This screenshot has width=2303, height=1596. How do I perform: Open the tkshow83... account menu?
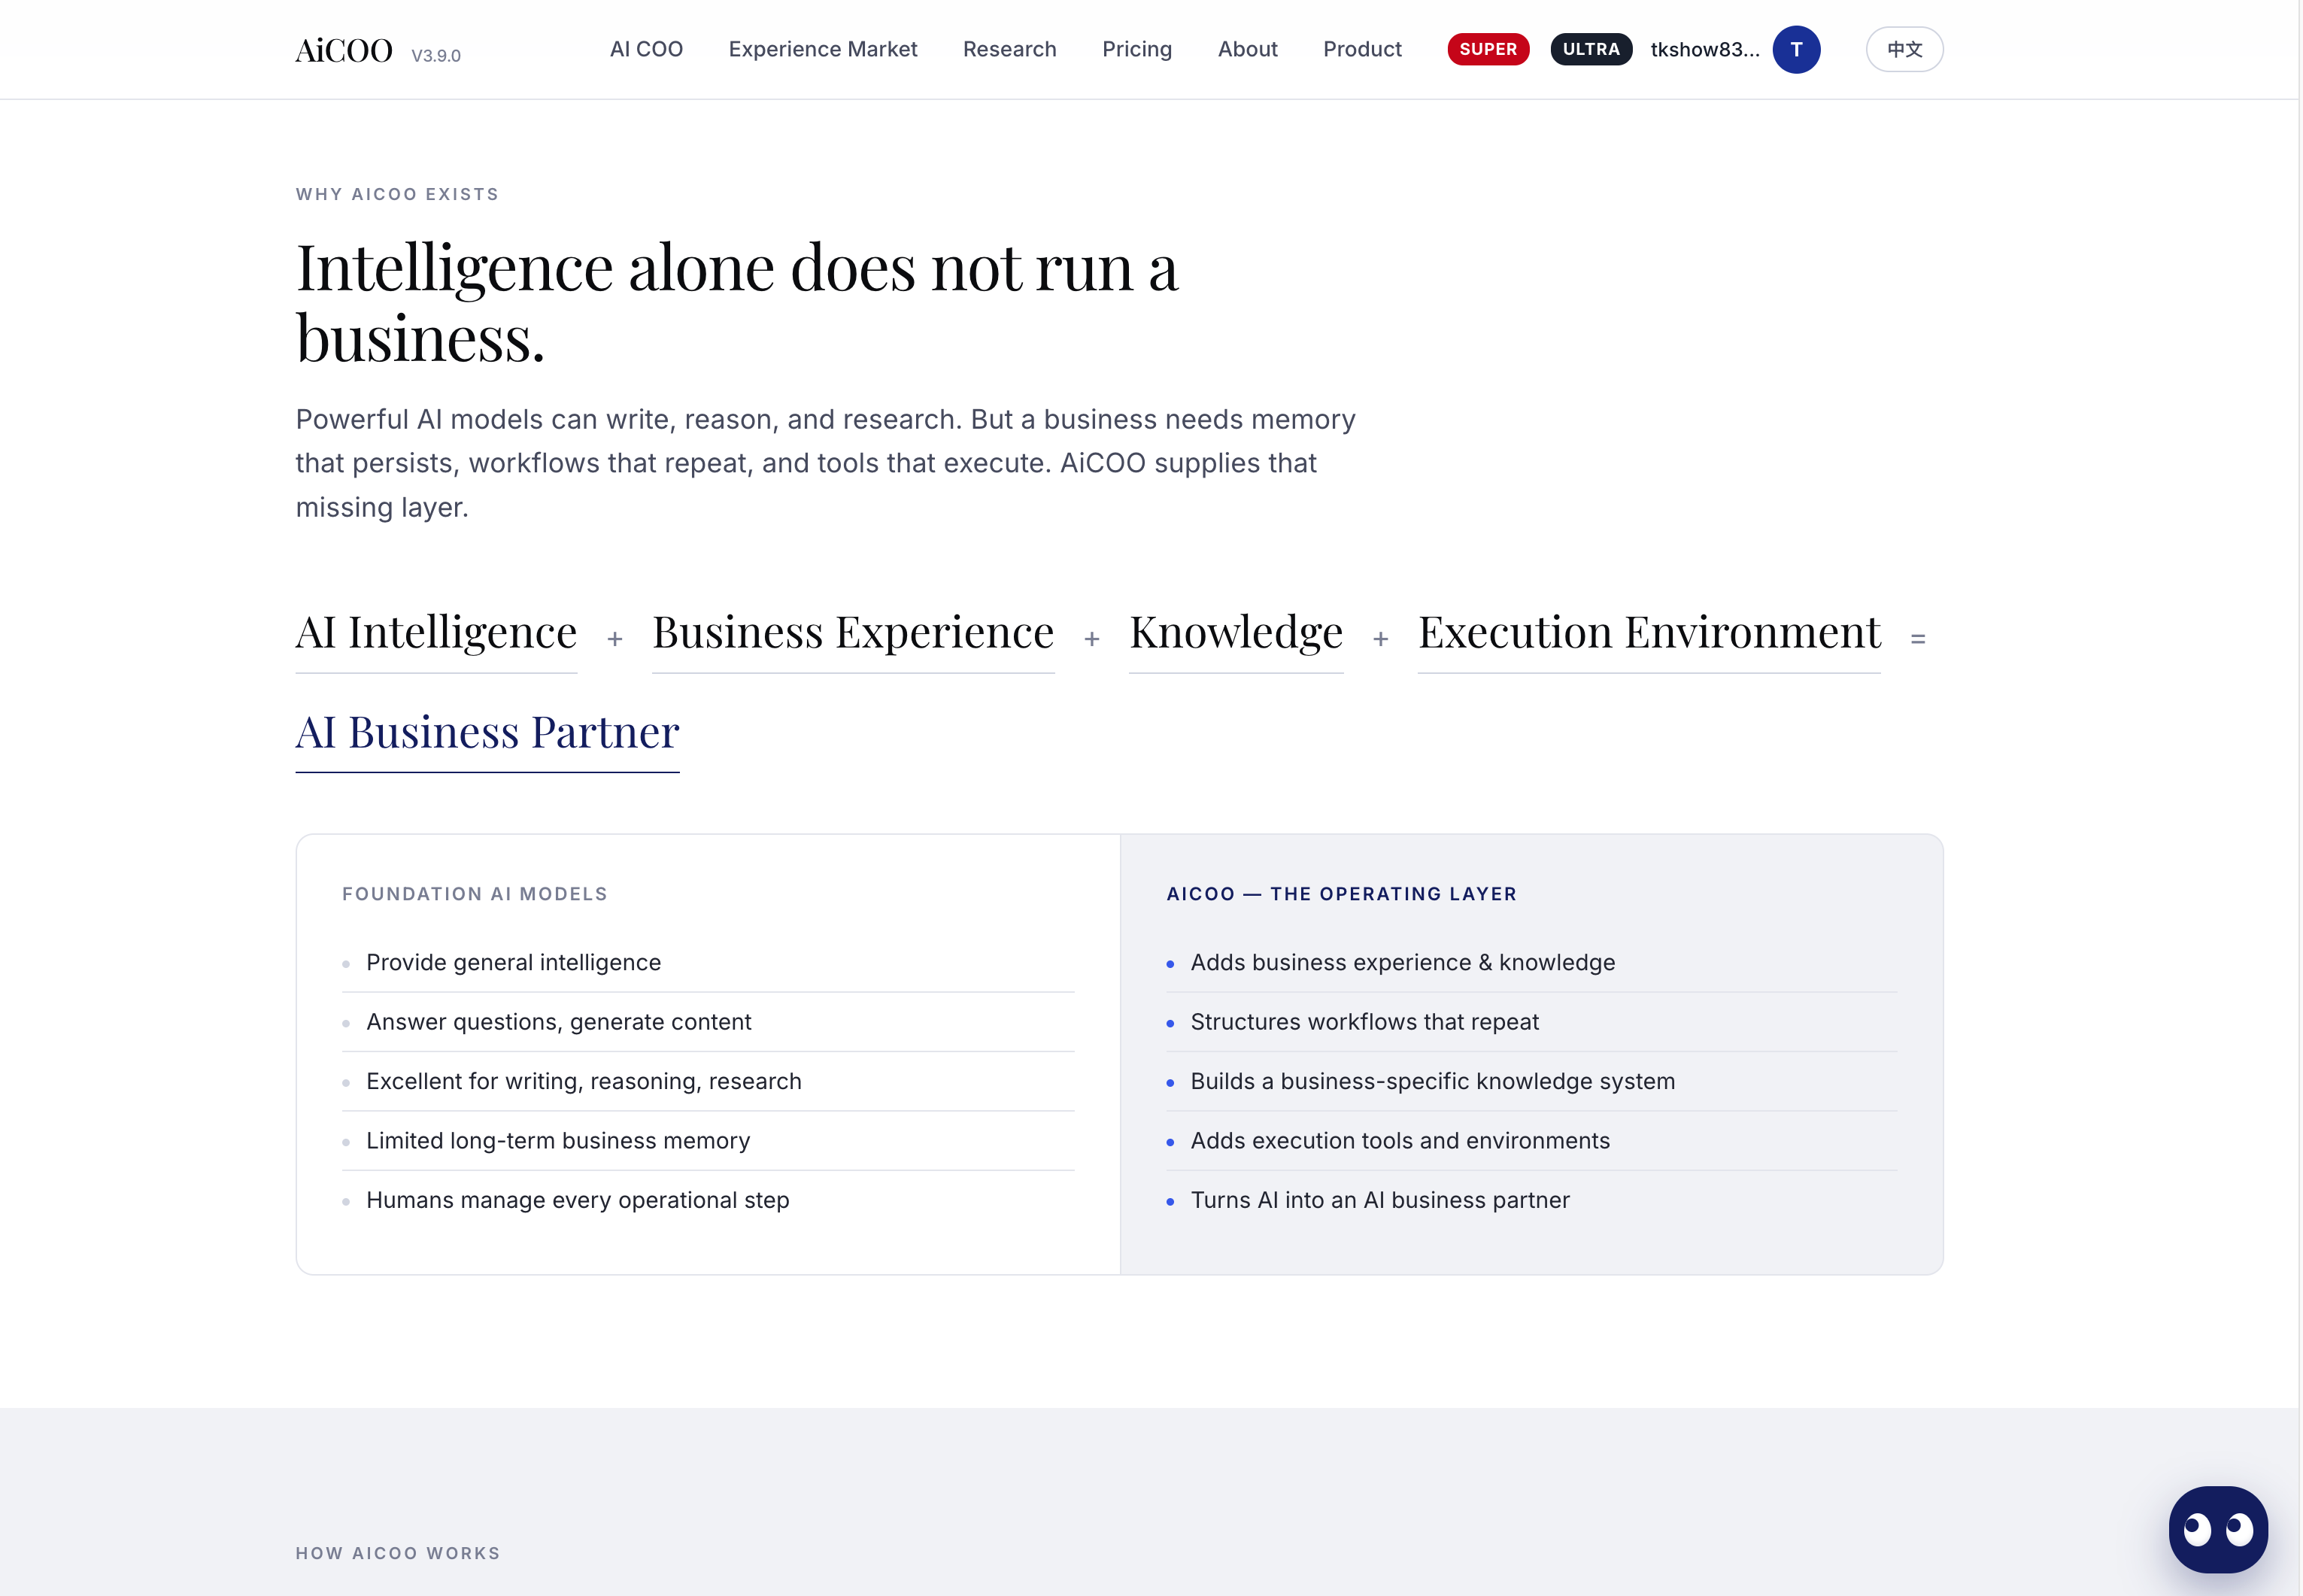point(1705,49)
